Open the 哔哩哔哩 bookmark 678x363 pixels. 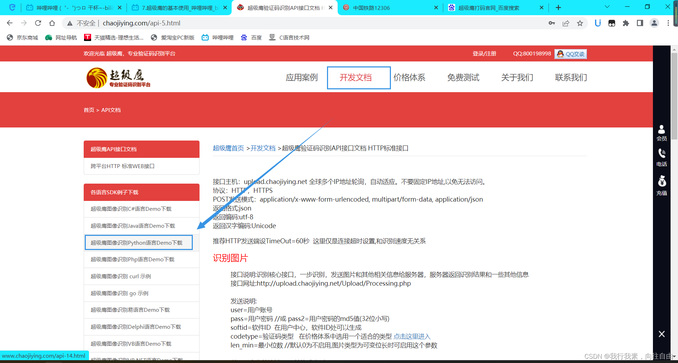218,37
